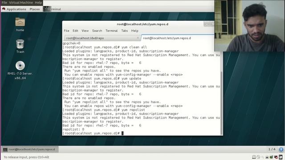Screen dimensions: 285x160
Task: Minimize the terminal window
Action: point(207,24)
